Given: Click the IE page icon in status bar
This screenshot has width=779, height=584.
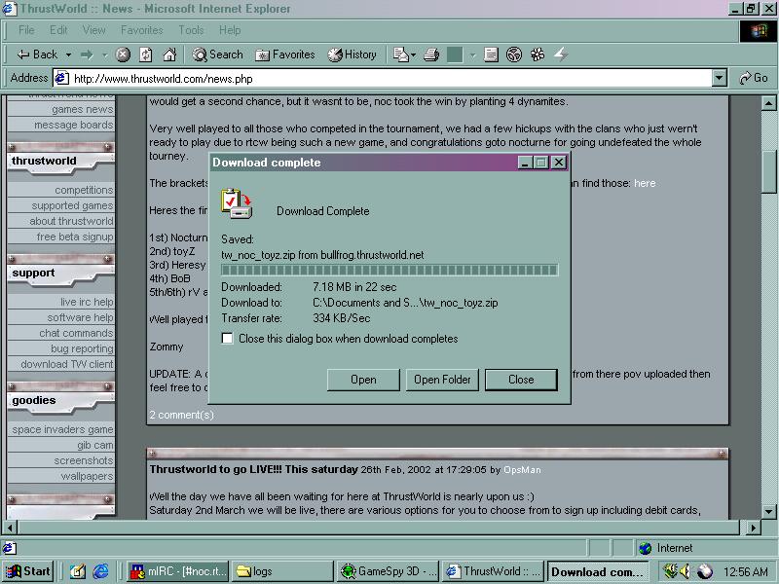Looking at the screenshot, I should coord(9,548).
